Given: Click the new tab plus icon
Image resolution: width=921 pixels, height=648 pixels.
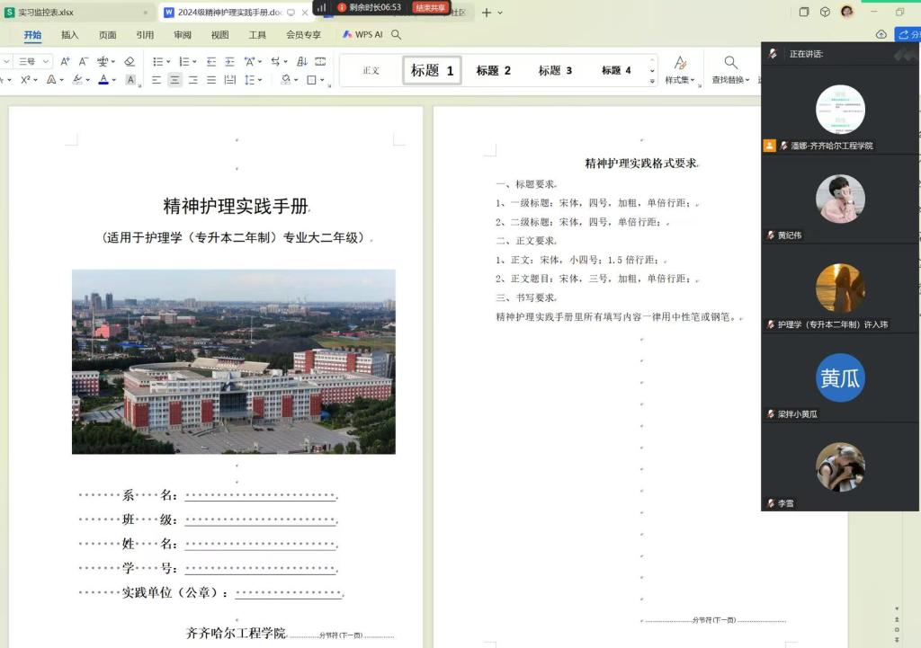Looking at the screenshot, I should point(487,13).
